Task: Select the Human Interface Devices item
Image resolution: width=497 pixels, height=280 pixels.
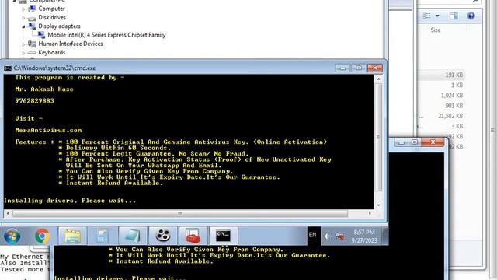Action: [x=71, y=44]
